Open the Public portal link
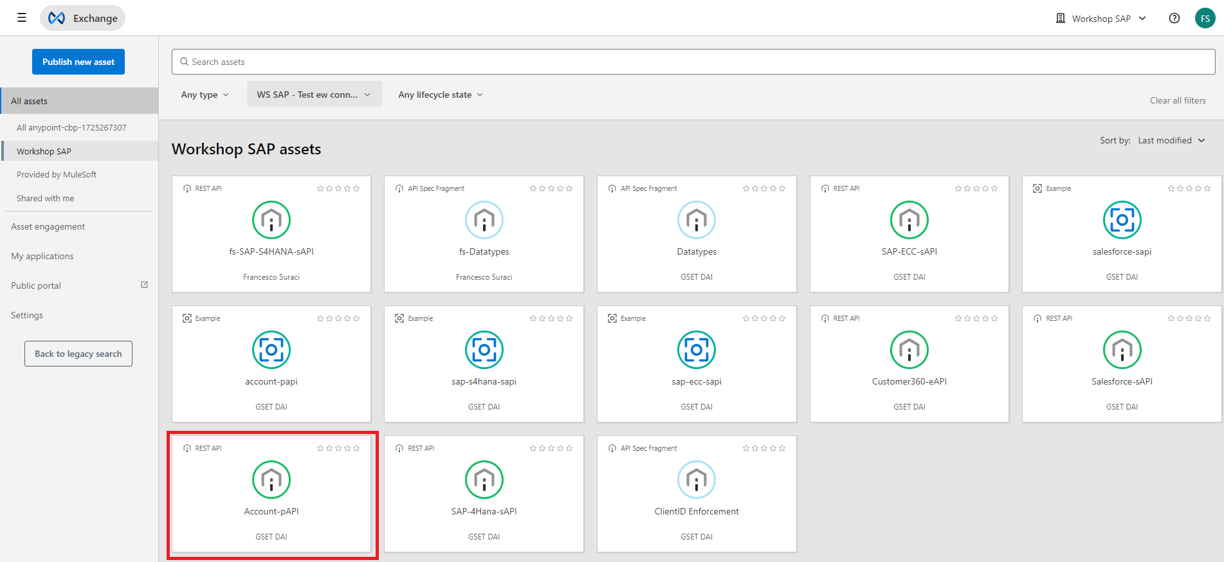Screen dimensions: 1224x562 click(36, 286)
